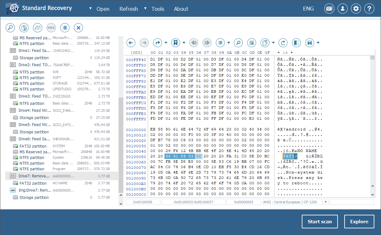Screen dimensions: 381x235
Task: Click the structure list icon in hex toolbar
Action: (220, 42)
